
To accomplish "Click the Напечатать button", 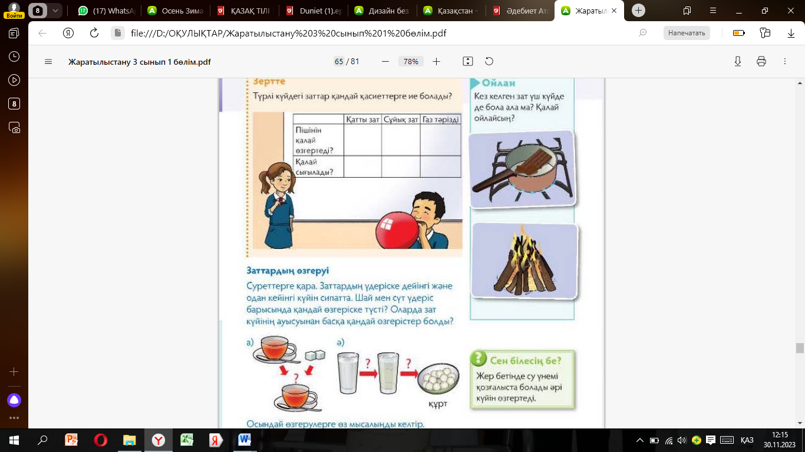I will 687,33.
